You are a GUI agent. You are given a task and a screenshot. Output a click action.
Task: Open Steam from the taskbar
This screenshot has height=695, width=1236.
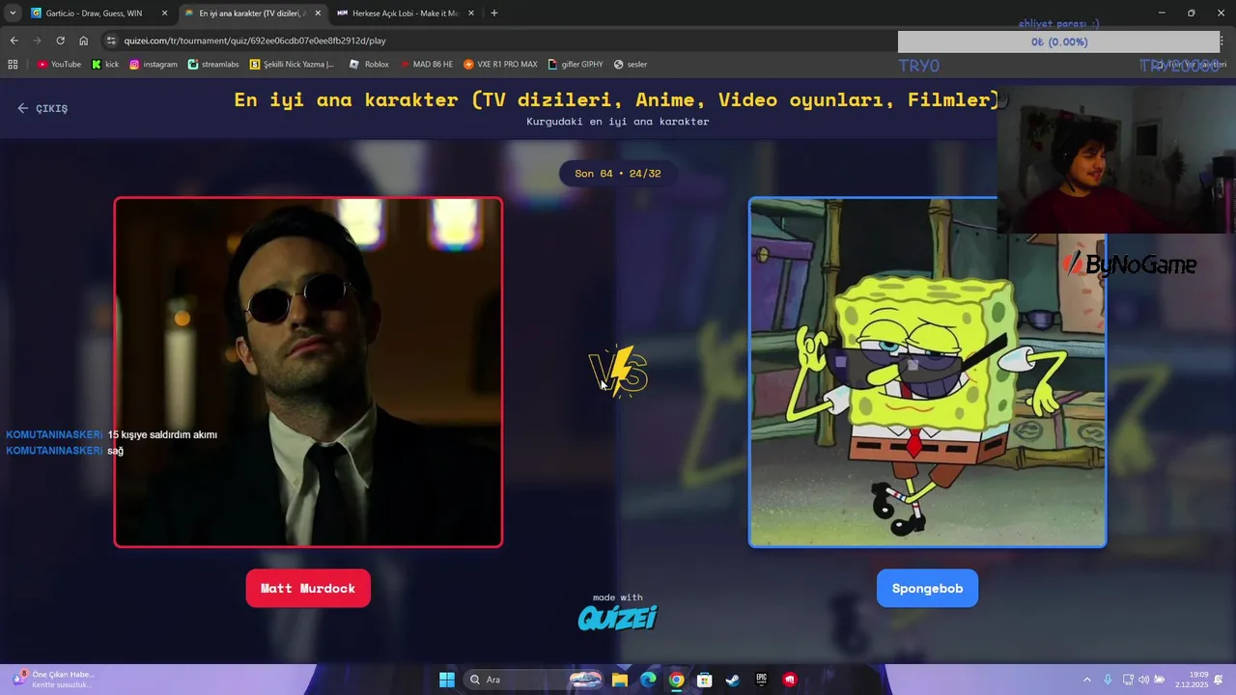(733, 680)
